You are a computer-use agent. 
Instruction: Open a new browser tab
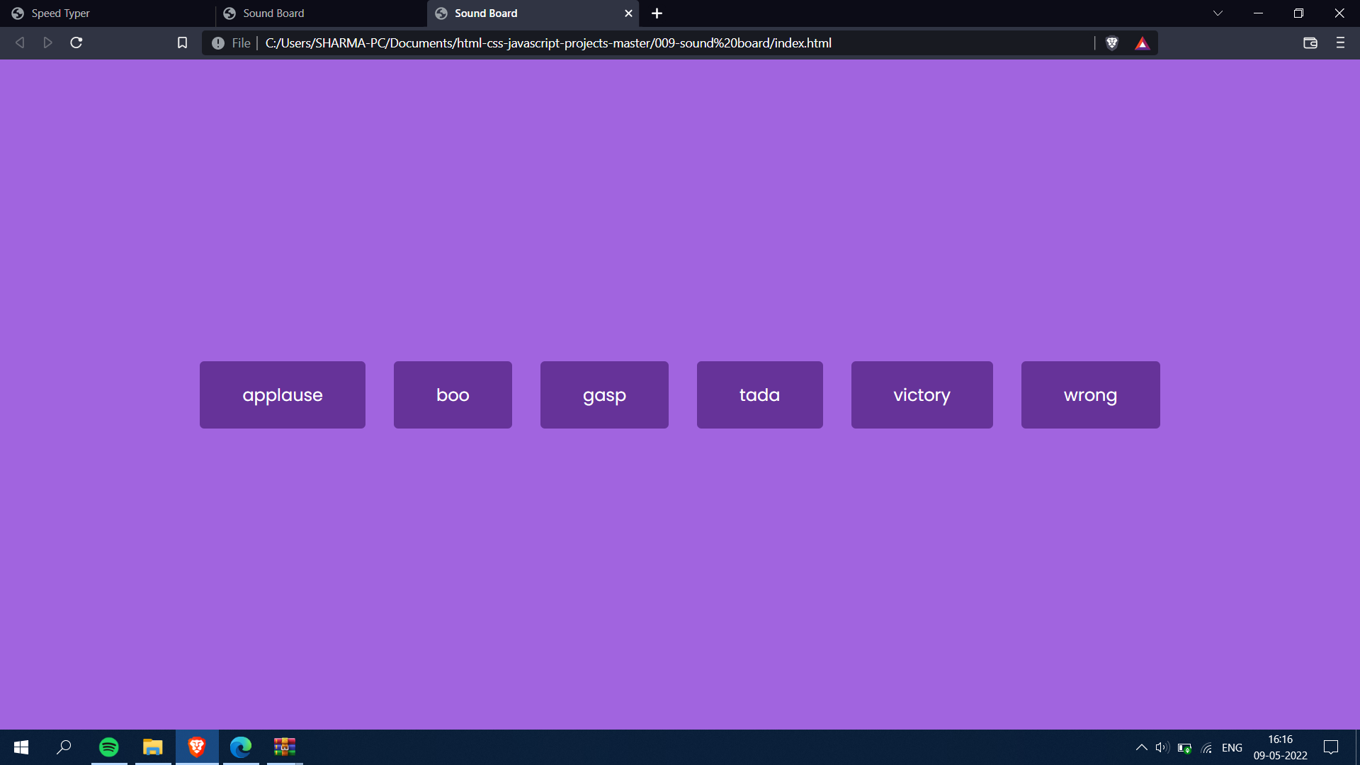pos(657,13)
